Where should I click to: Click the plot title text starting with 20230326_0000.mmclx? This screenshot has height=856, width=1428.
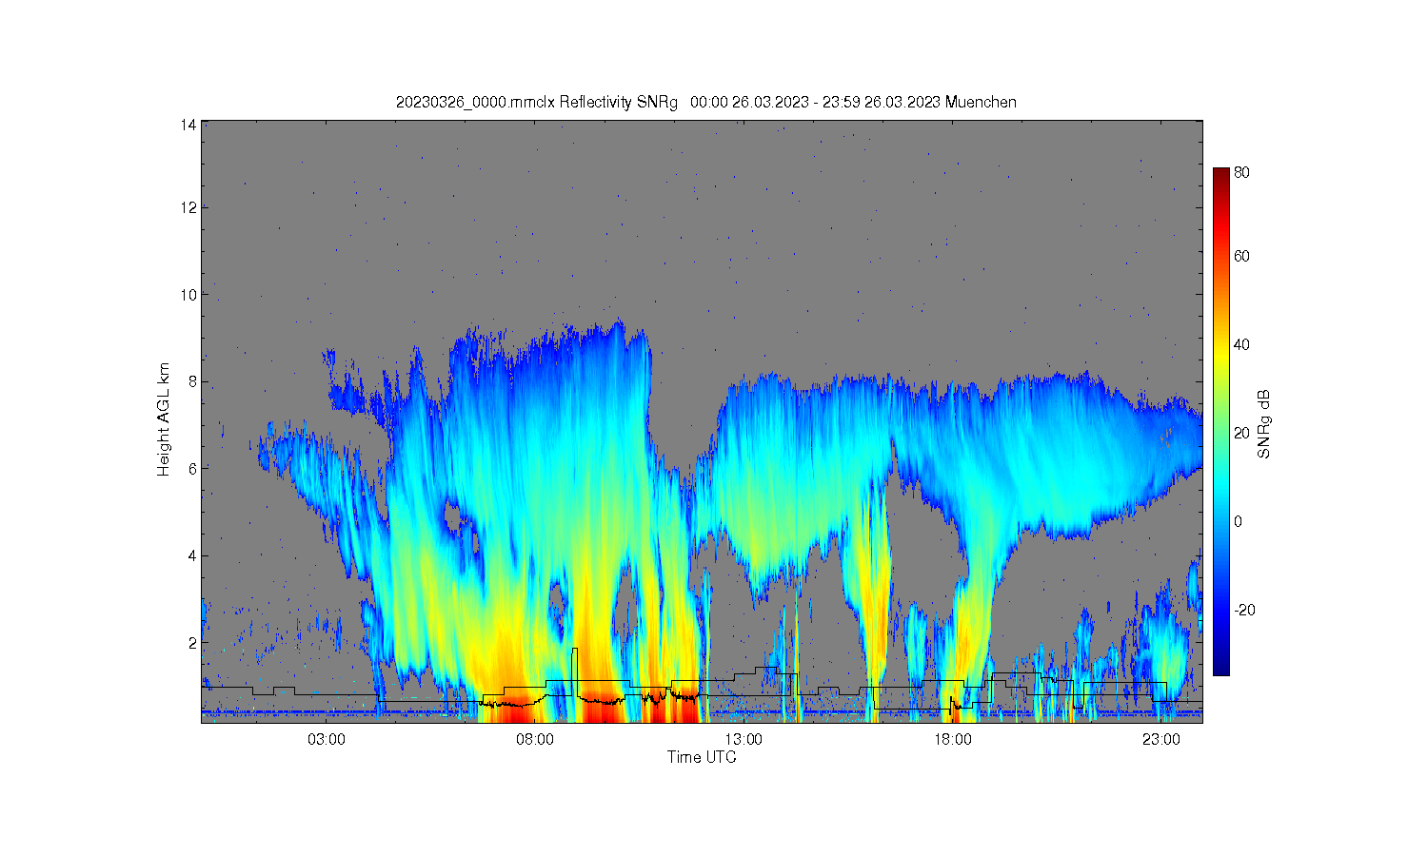click(706, 102)
